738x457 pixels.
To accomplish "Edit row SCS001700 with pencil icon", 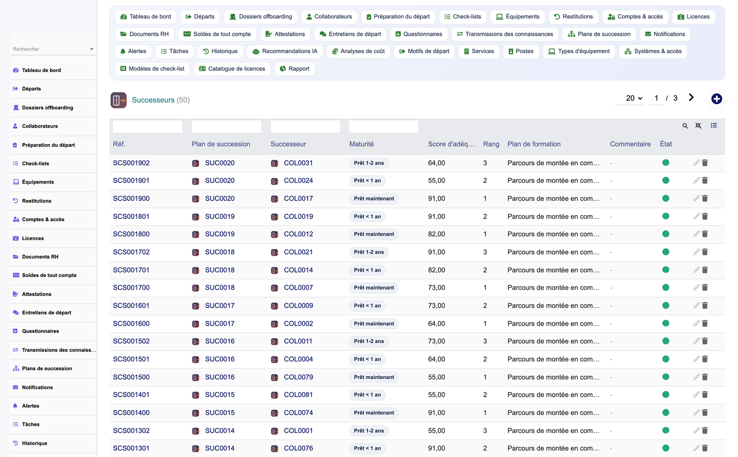I will tap(696, 288).
